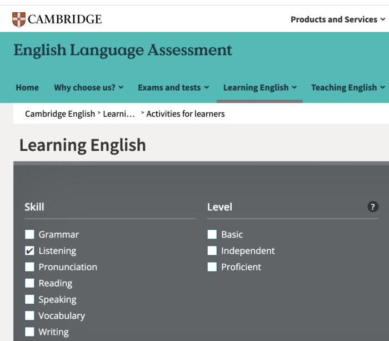Click the truncated Learni… breadcrumb link

point(119,113)
